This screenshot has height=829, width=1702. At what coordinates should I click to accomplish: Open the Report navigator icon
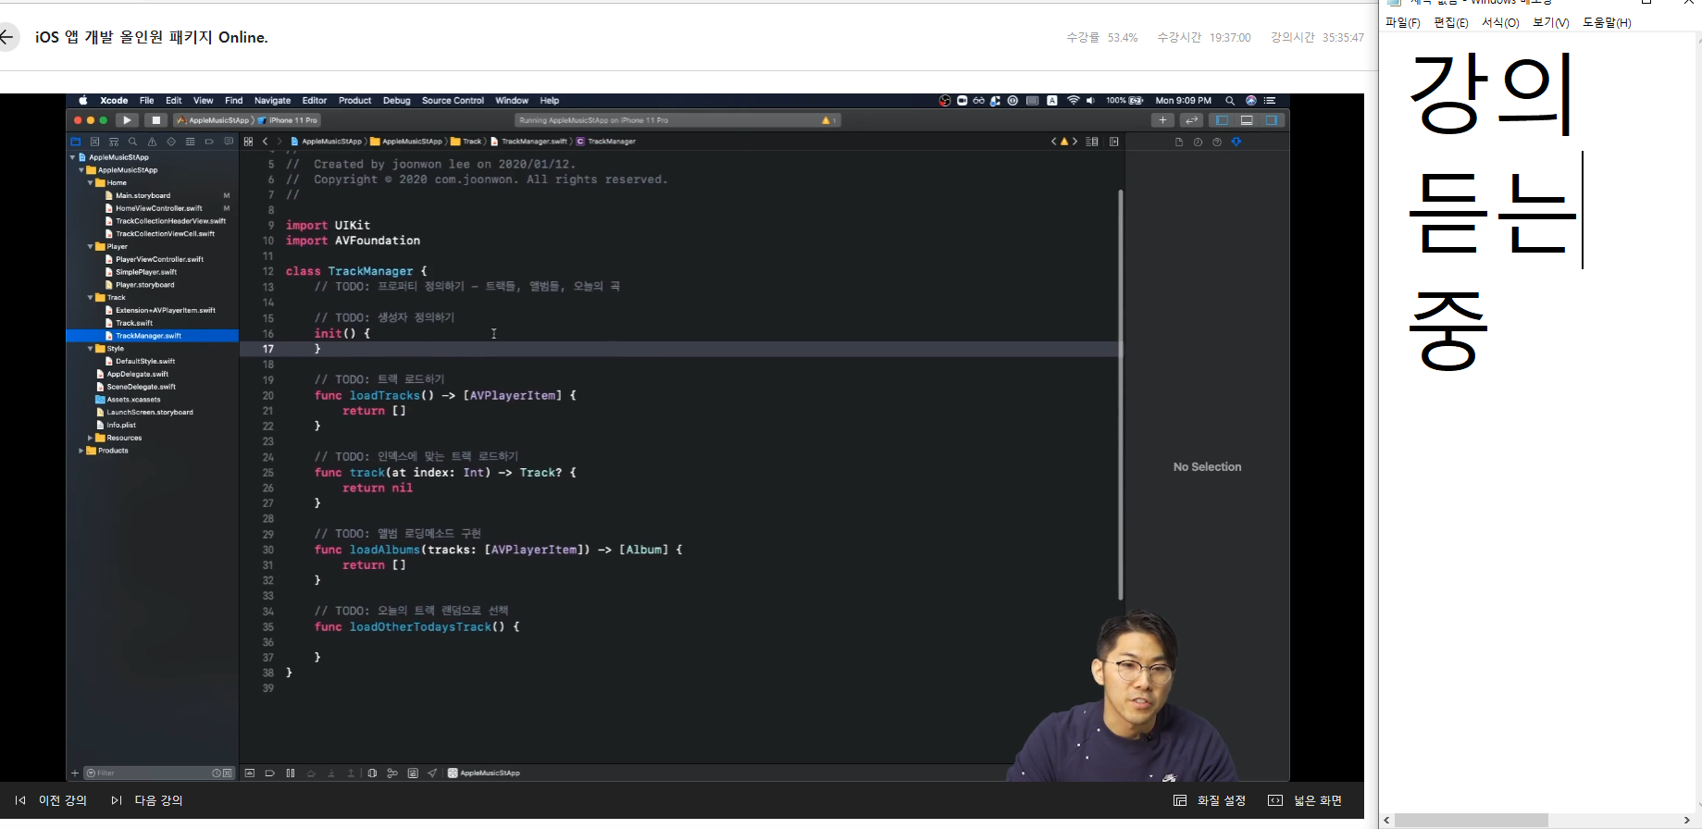tap(229, 142)
